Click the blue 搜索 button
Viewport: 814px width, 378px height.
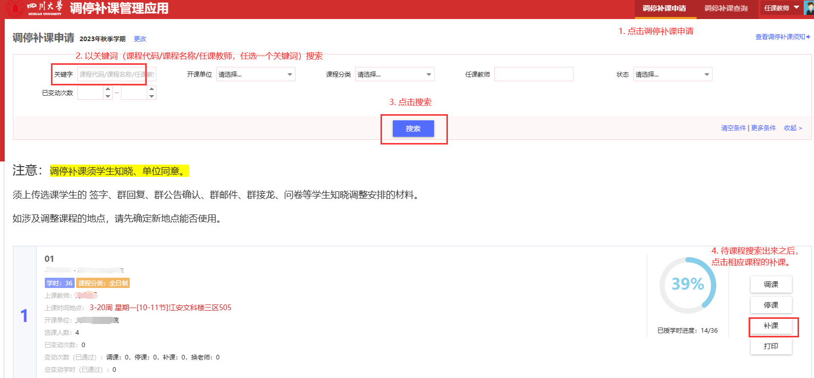[x=413, y=129]
